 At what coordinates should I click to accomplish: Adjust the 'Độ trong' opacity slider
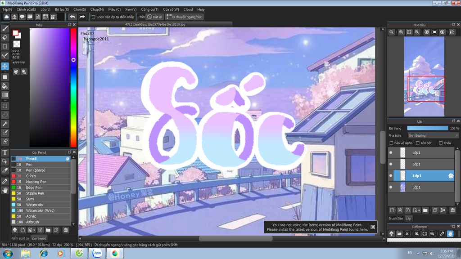(x=428, y=128)
